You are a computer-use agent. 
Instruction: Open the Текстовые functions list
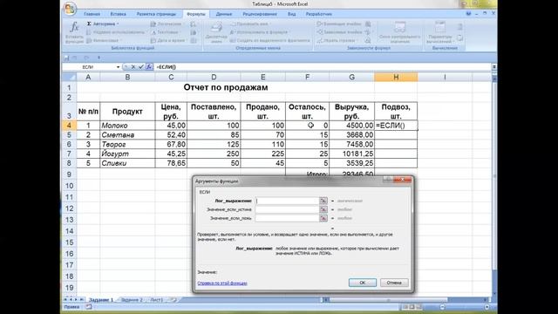point(167,32)
